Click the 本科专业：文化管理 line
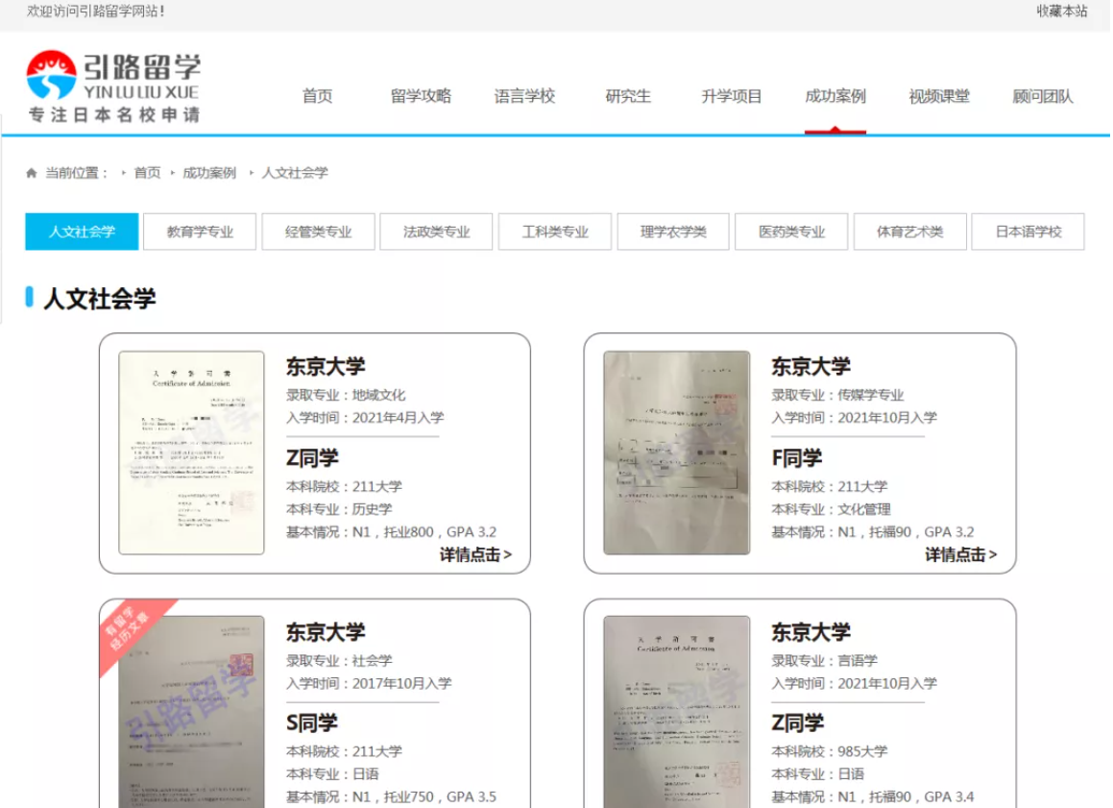 [832, 509]
